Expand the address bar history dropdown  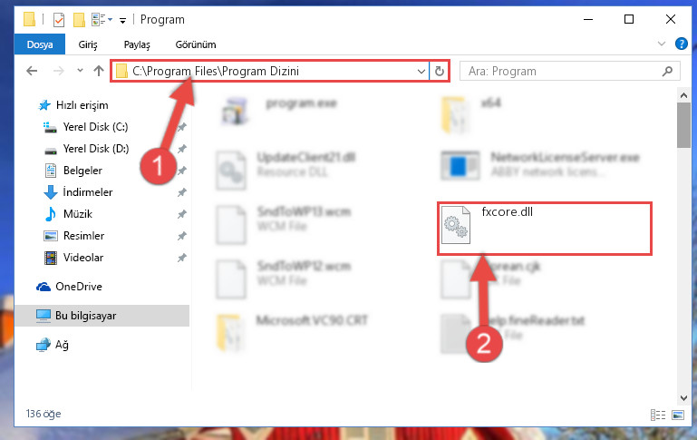421,71
